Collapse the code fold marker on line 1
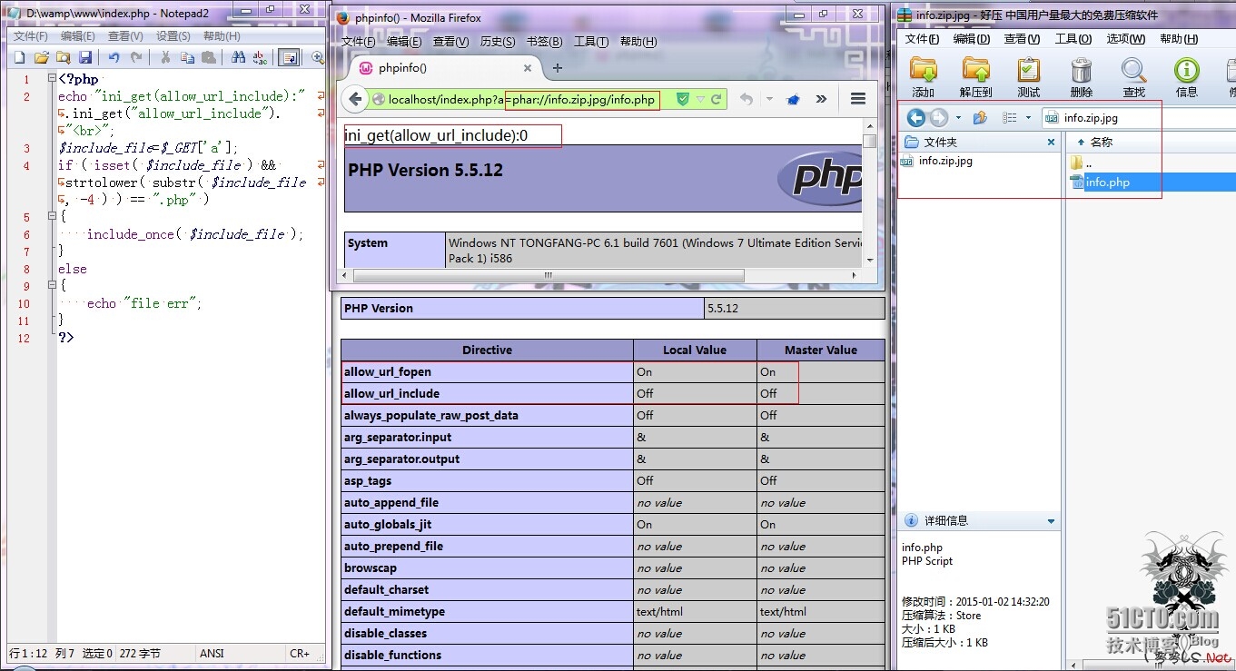Viewport: 1236px width, 671px height. [x=50, y=79]
